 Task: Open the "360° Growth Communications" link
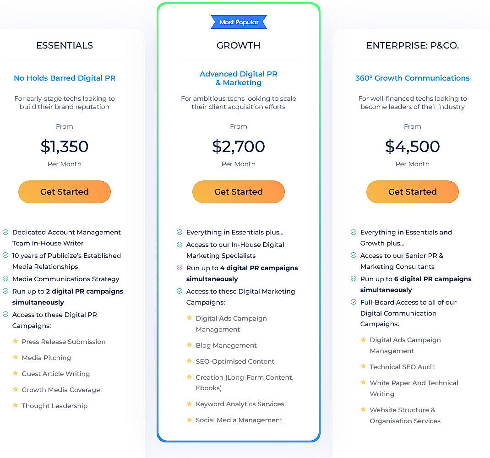(x=412, y=78)
